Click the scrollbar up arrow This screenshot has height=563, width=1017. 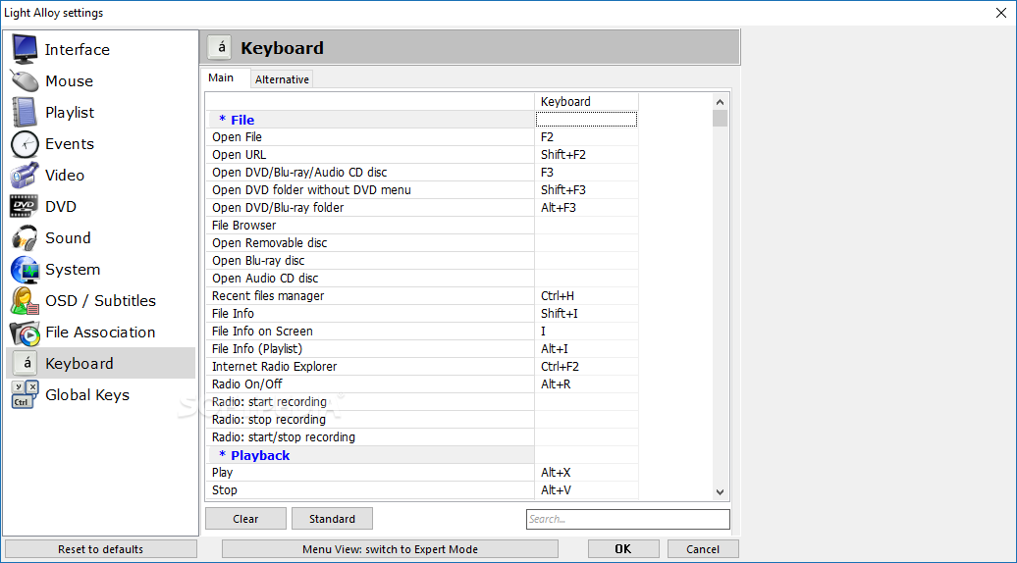tap(720, 102)
